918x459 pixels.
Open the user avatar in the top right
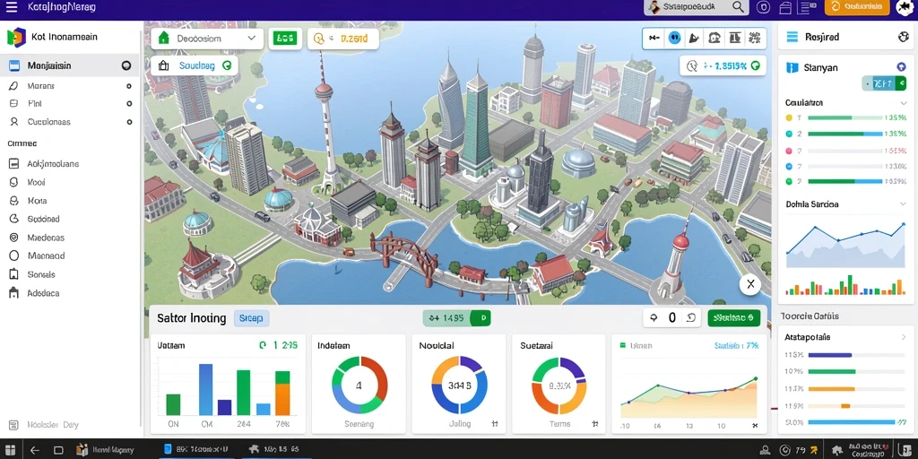click(x=905, y=7)
